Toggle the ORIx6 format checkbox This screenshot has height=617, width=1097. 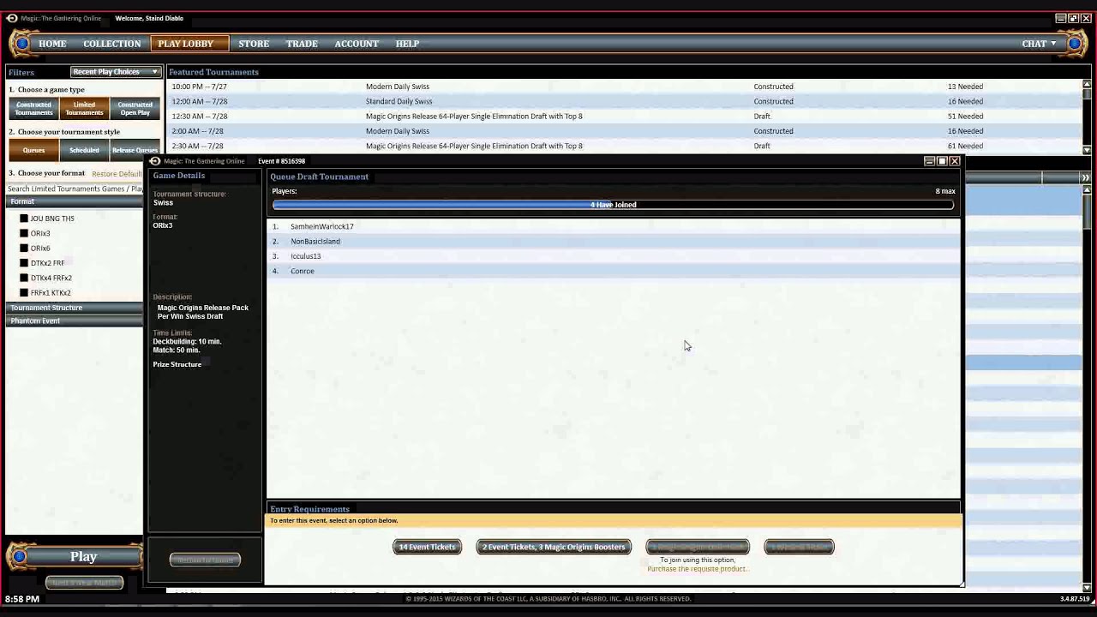pos(24,249)
